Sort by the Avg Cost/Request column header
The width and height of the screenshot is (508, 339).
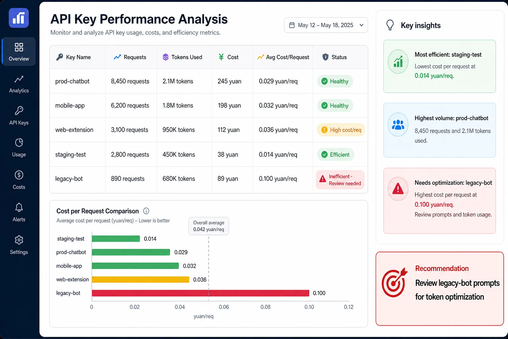click(x=283, y=57)
